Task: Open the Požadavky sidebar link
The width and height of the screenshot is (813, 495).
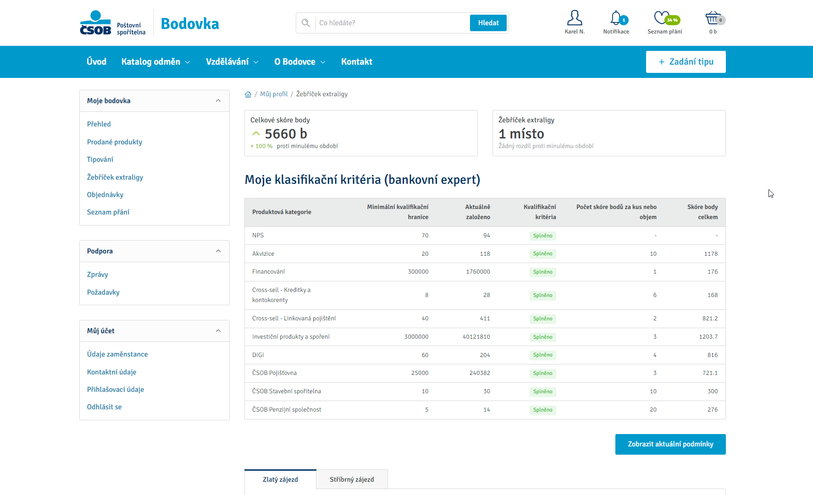Action: point(103,292)
